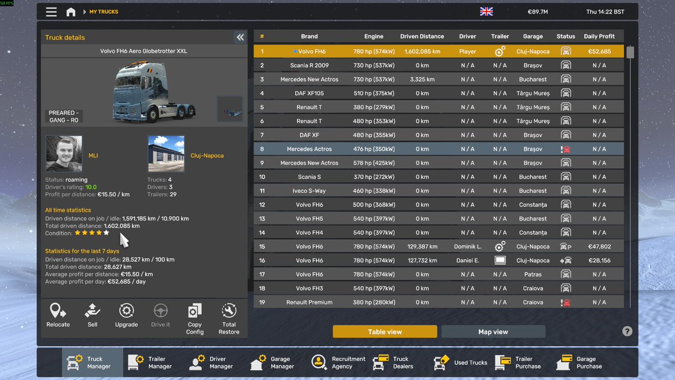Change language via the UK flag icon
Screen dimensions: 675x380
coord(486,12)
